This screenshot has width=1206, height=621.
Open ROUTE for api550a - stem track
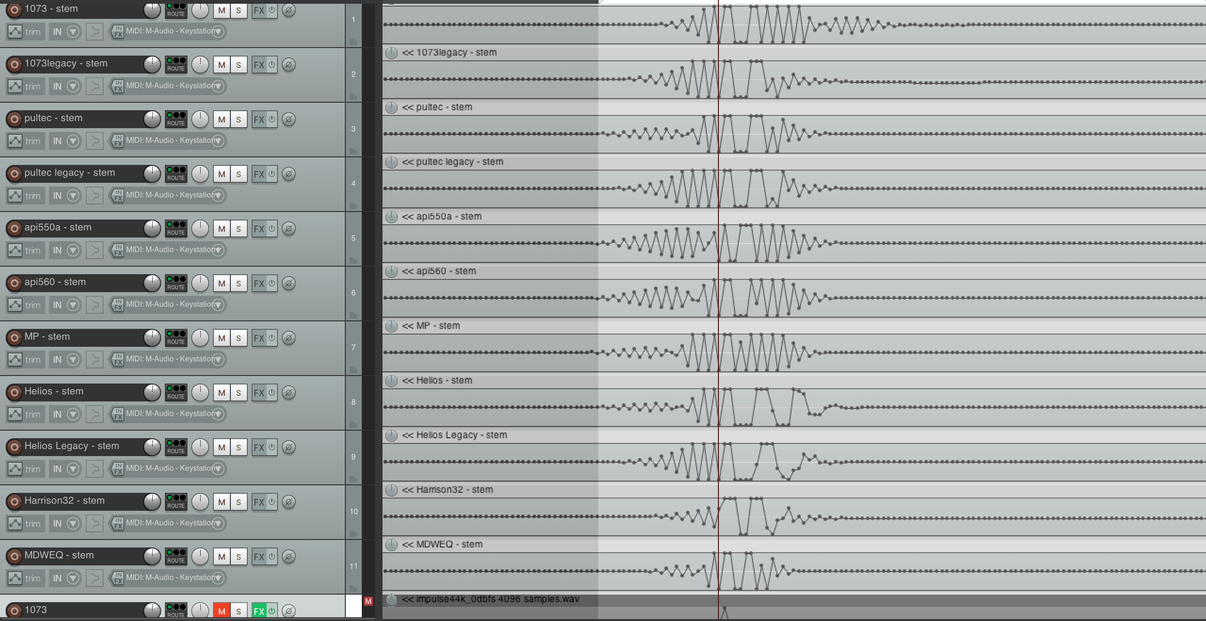pos(176,228)
